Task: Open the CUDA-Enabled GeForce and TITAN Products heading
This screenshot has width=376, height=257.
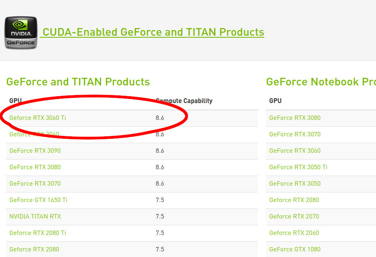Action: pyautogui.click(x=153, y=32)
